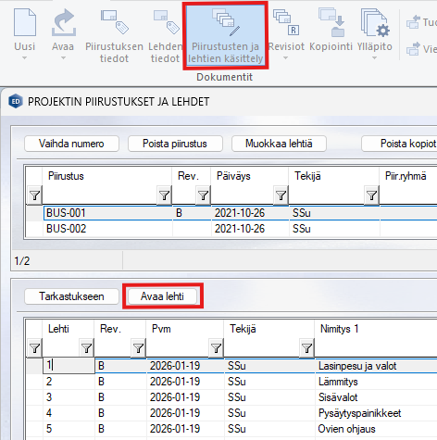
Task: Open Piirustuksen tiedot drawing info
Action: coord(114,34)
